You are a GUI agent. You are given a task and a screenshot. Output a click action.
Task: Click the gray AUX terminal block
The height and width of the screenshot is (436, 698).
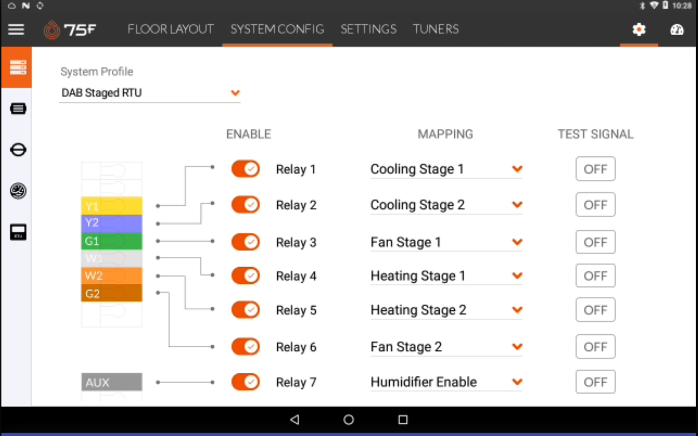click(x=112, y=382)
